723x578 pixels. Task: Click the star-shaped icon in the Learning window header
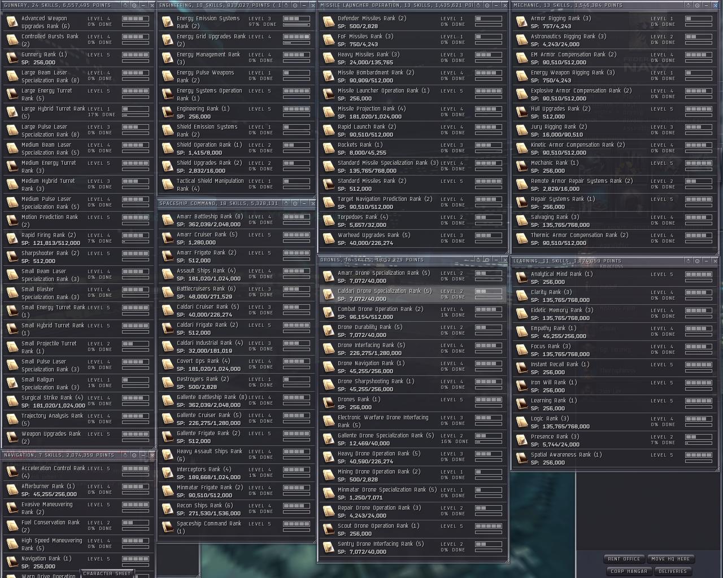(689, 261)
